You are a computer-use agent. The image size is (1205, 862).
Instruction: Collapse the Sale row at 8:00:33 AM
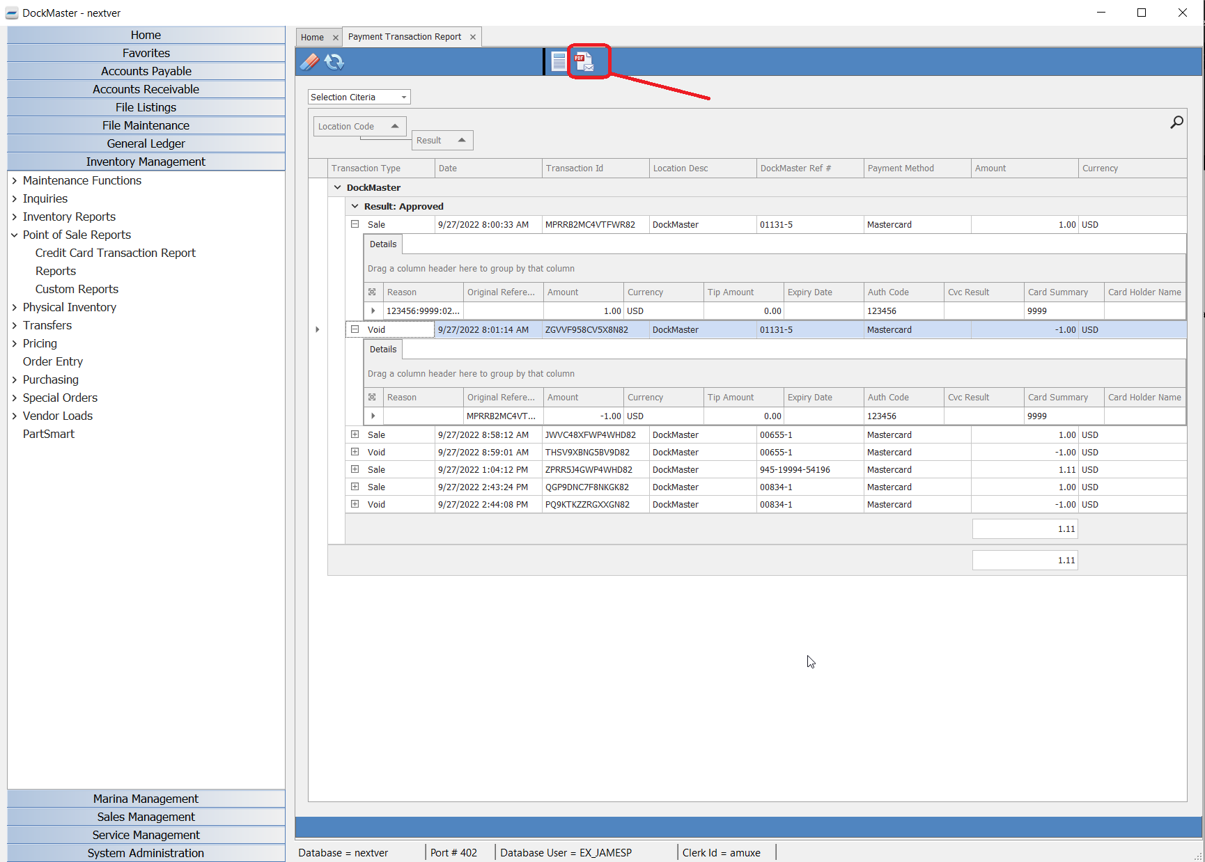pyautogui.click(x=355, y=224)
